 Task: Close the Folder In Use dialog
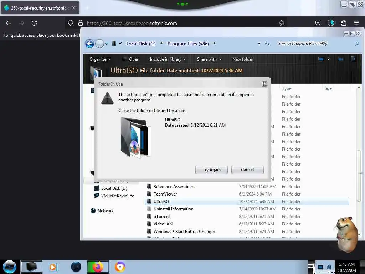[x=264, y=84]
